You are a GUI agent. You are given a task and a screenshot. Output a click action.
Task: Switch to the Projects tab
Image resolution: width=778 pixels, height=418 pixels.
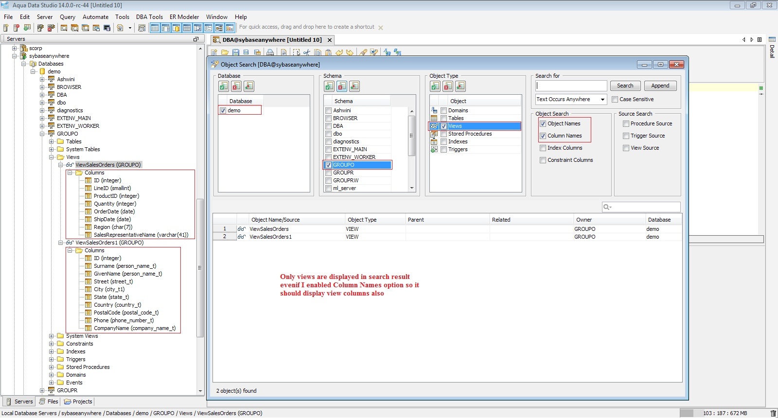click(78, 401)
